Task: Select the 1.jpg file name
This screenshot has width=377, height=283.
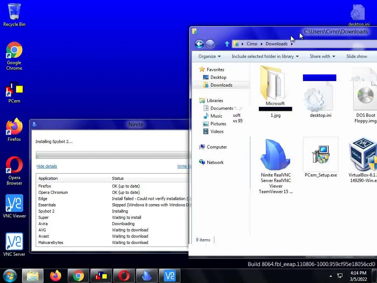Action: [275, 115]
